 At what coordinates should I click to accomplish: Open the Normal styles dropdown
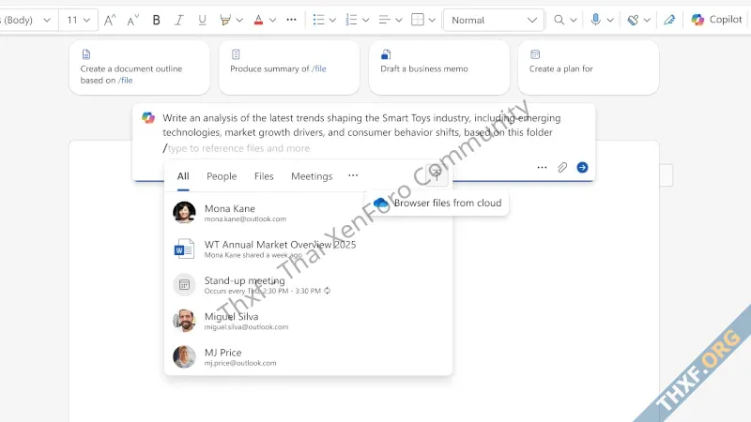(494, 20)
